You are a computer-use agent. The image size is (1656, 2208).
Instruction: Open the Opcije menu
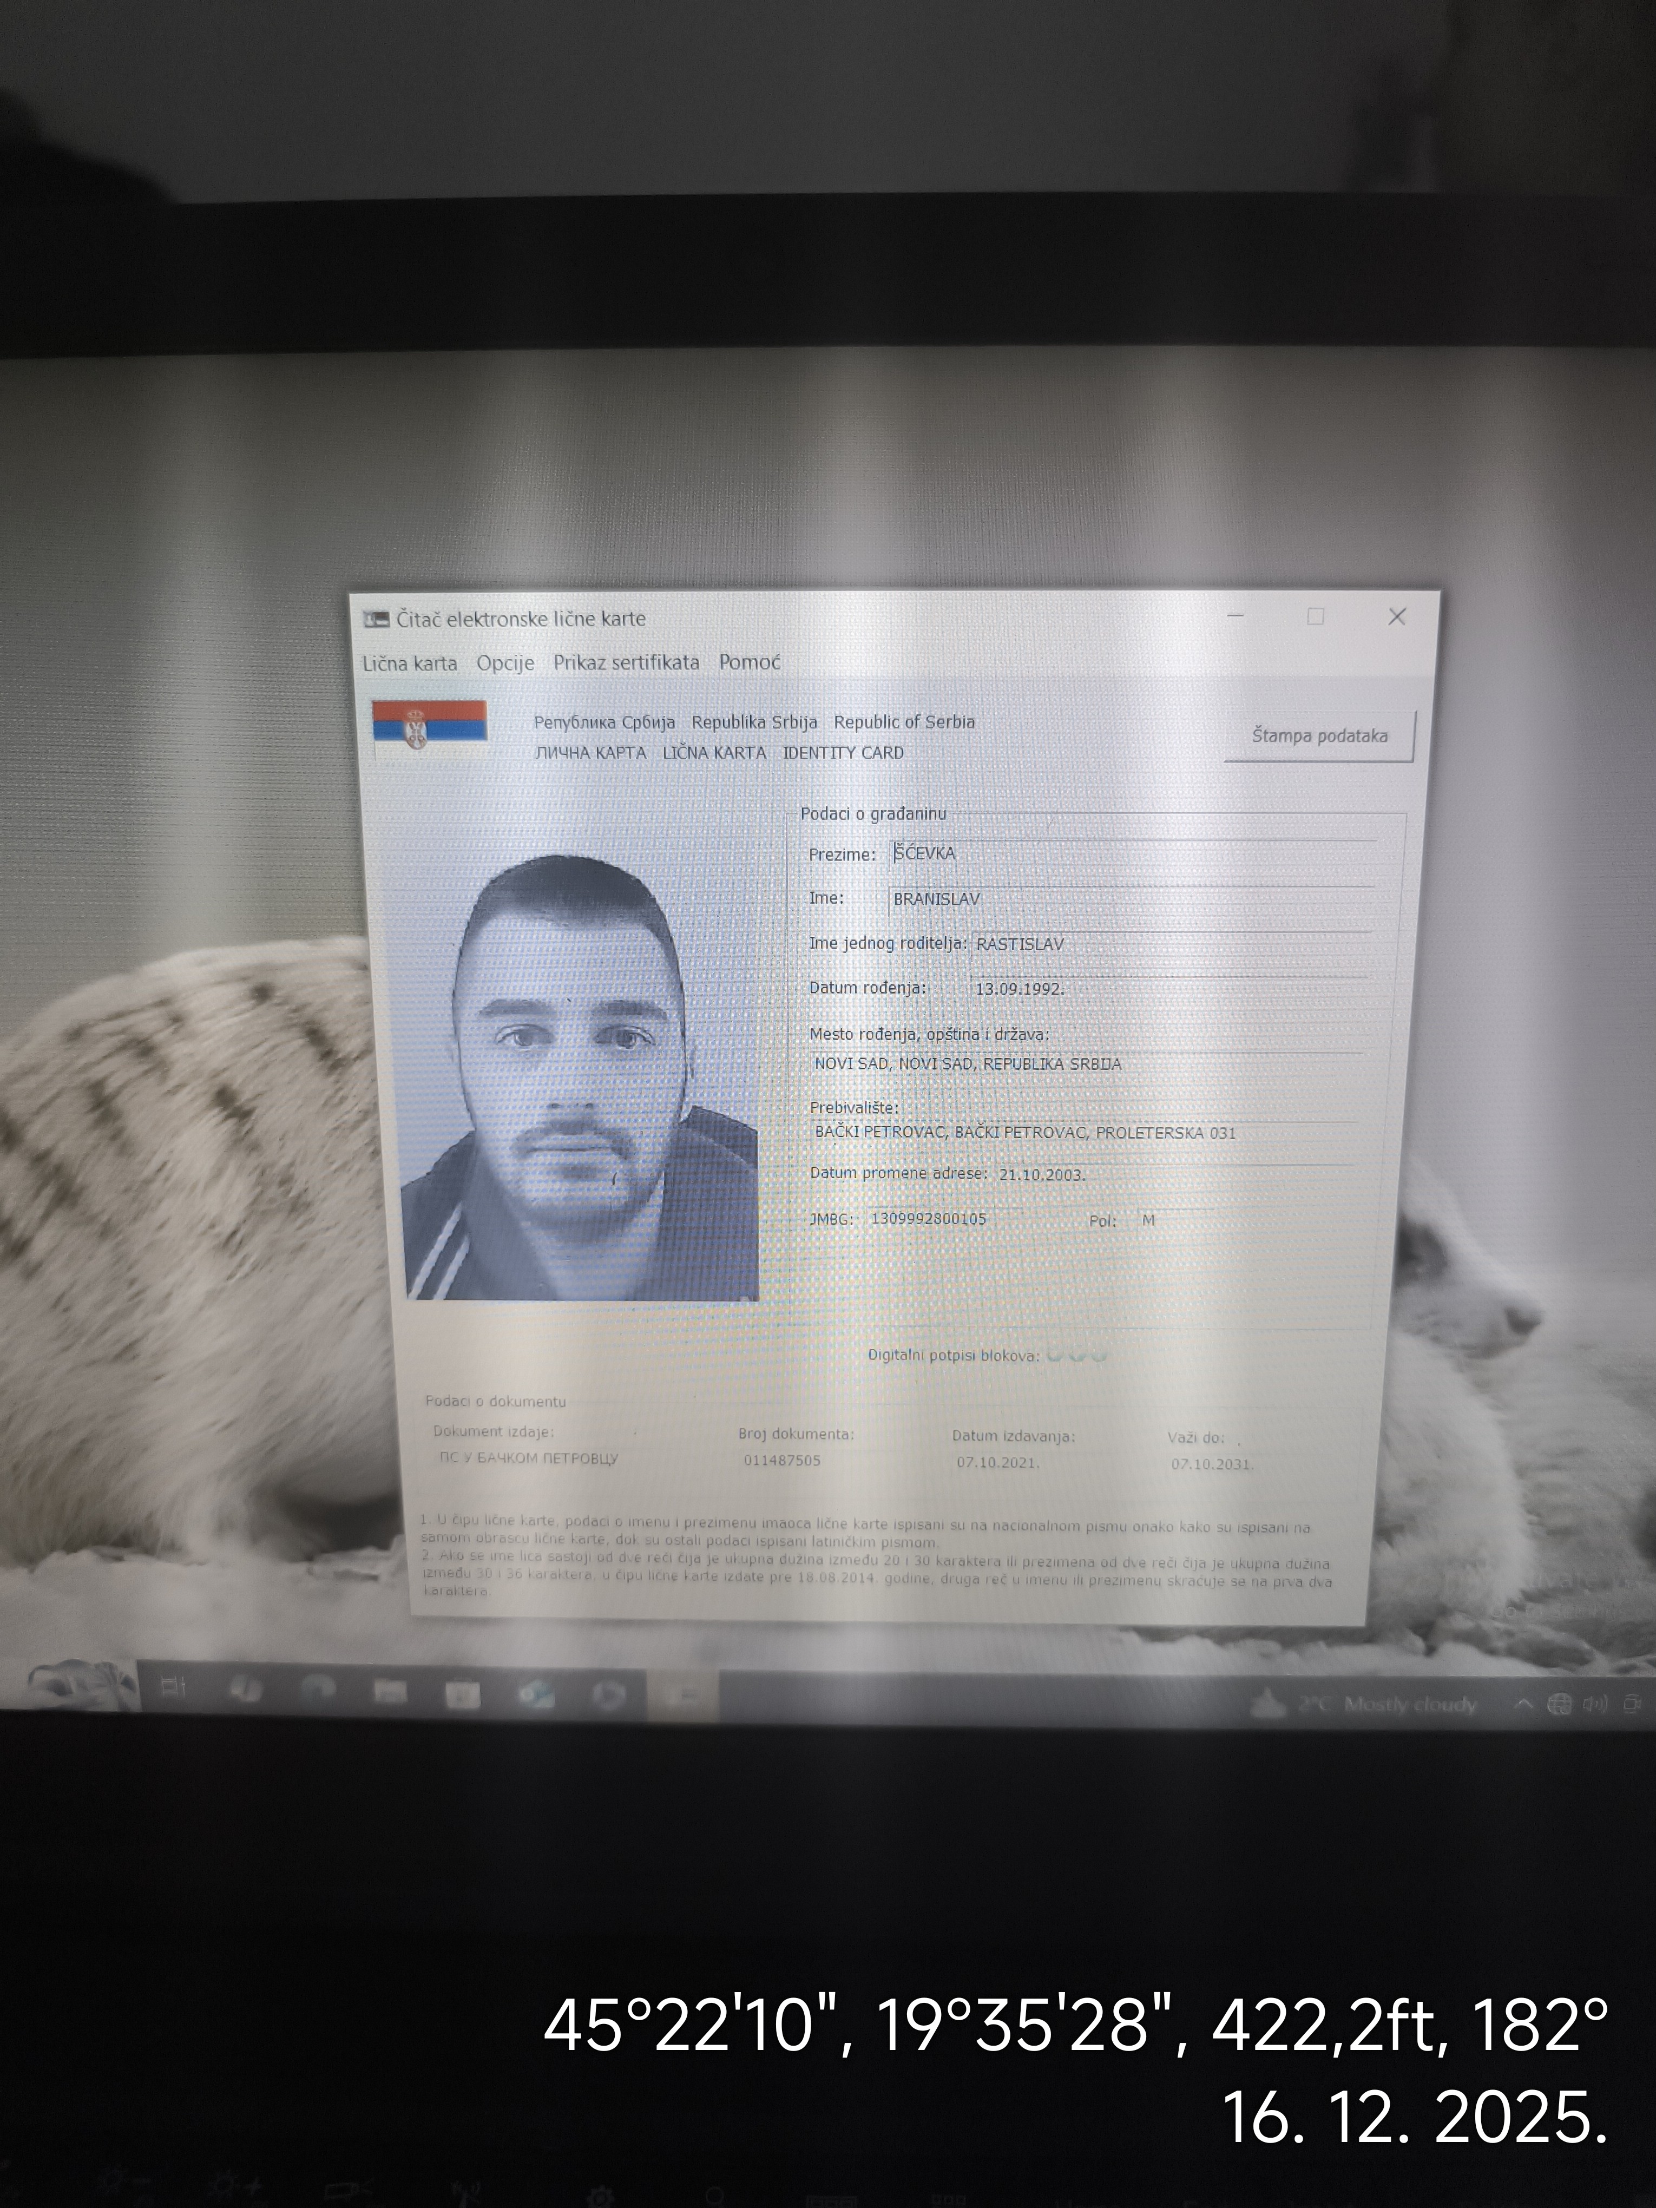coord(505,663)
